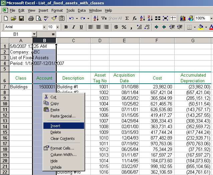The image size is (213, 175).
Task: Click the full screen arrows icon
Action: pos(165,18)
